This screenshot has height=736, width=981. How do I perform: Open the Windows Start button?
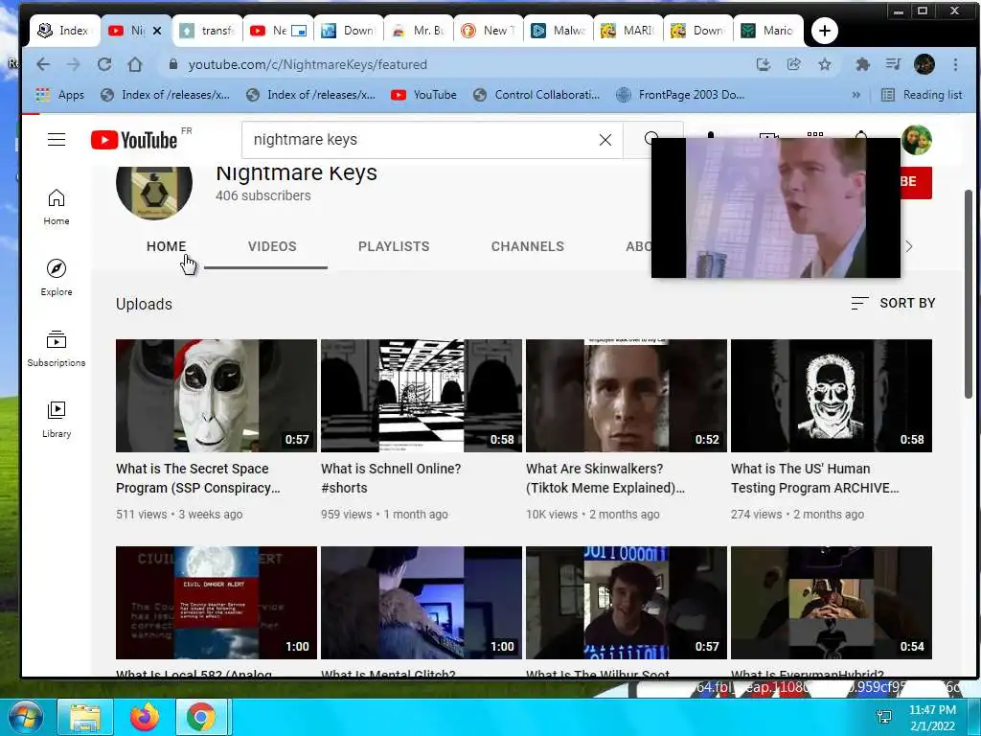pos(25,717)
